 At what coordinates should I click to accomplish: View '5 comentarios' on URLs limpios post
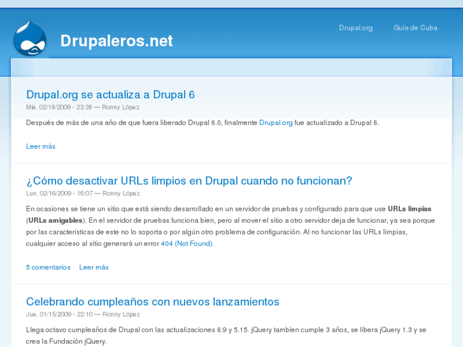48,267
